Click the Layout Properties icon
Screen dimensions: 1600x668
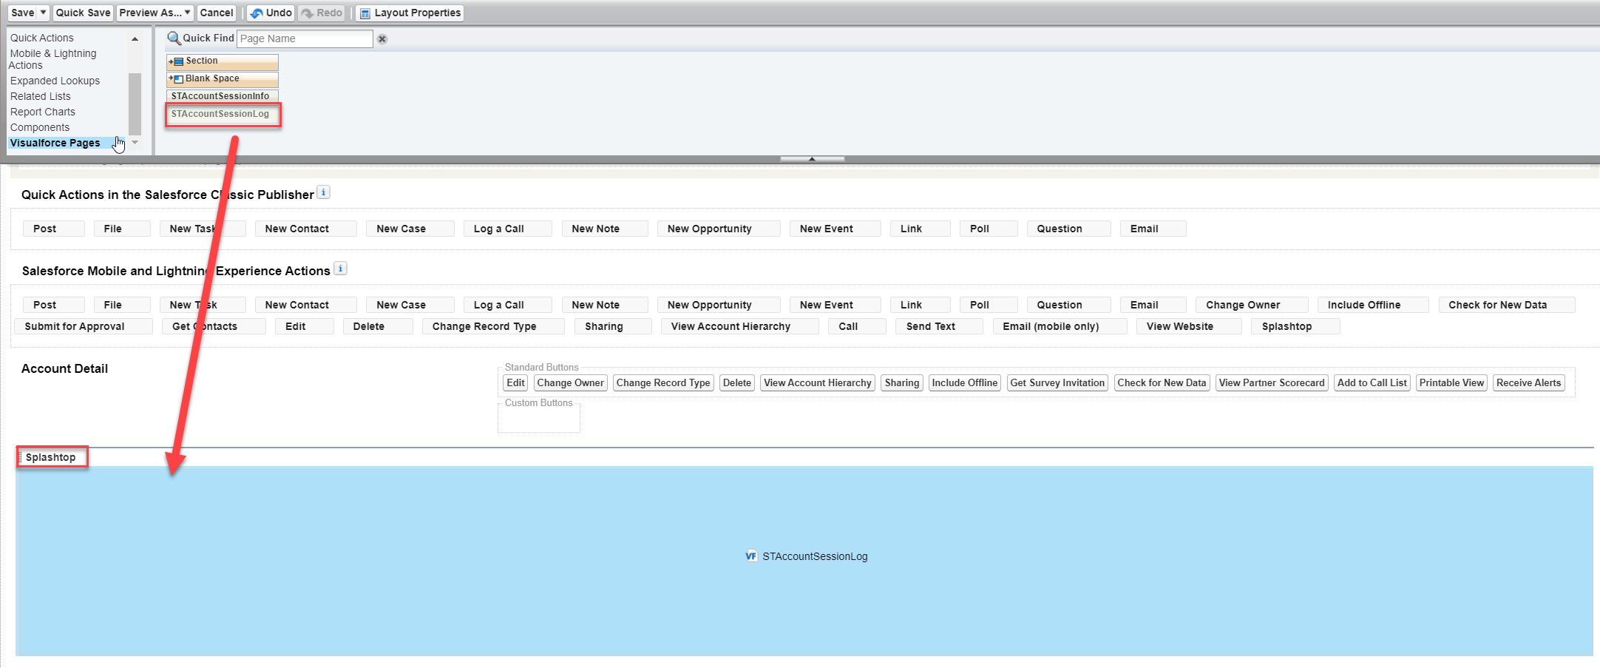tap(365, 13)
